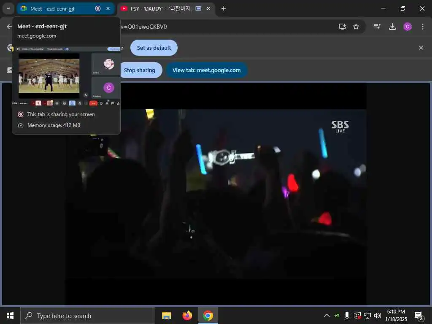Switch to the PSY - 'DADDY' YouTube tab

166,8
